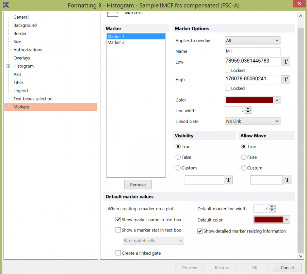This screenshot has width=307, height=274.
Task: Click the T button under Allow Move Custom
Action: pos(287,180)
